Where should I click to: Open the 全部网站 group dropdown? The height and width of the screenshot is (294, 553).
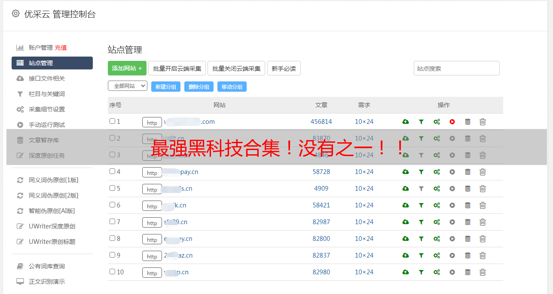pos(128,86)
